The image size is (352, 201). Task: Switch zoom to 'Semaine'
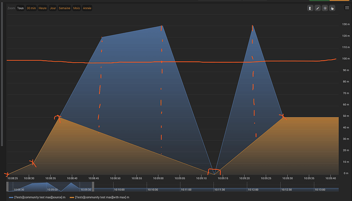pyautogui.click(x=64, y=8)
